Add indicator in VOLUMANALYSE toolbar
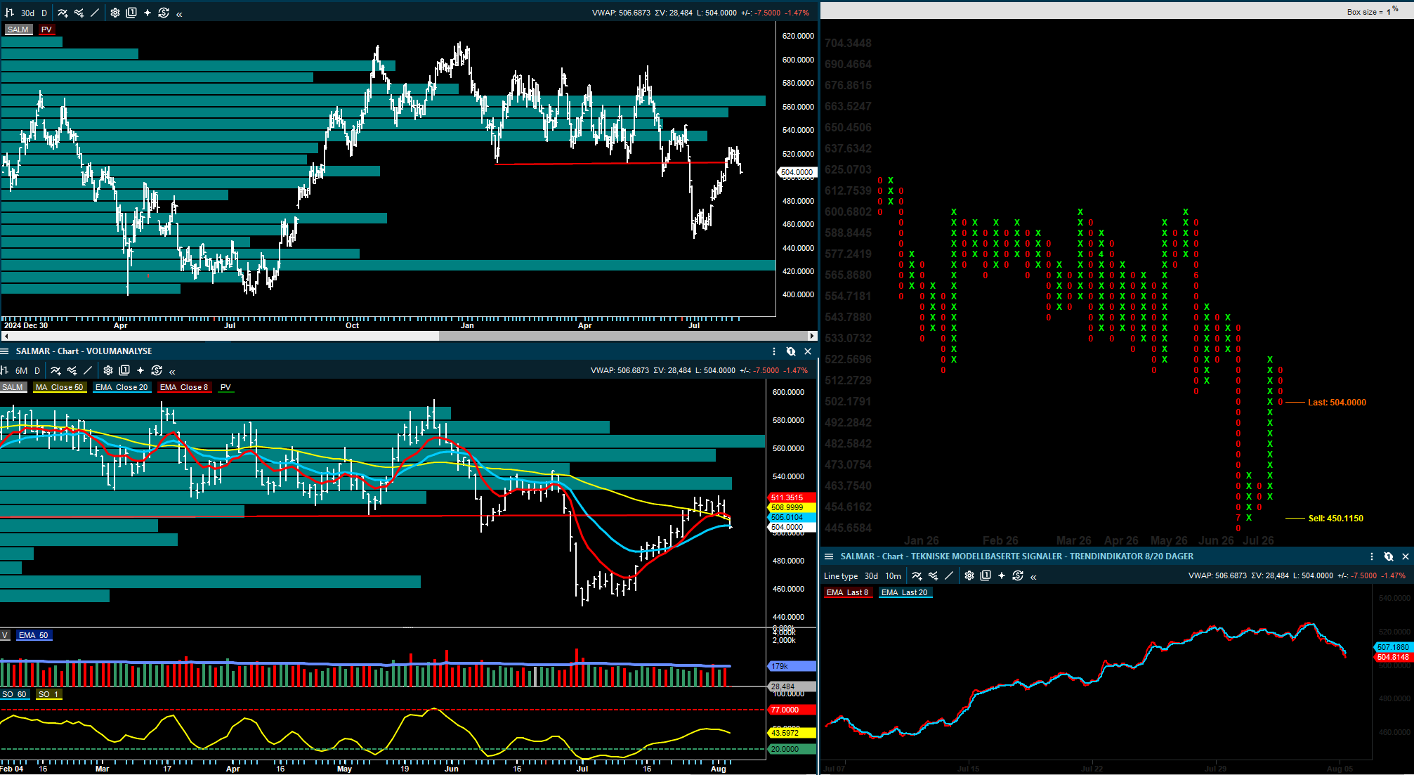Screen dimensions: 1414x775 55,370
